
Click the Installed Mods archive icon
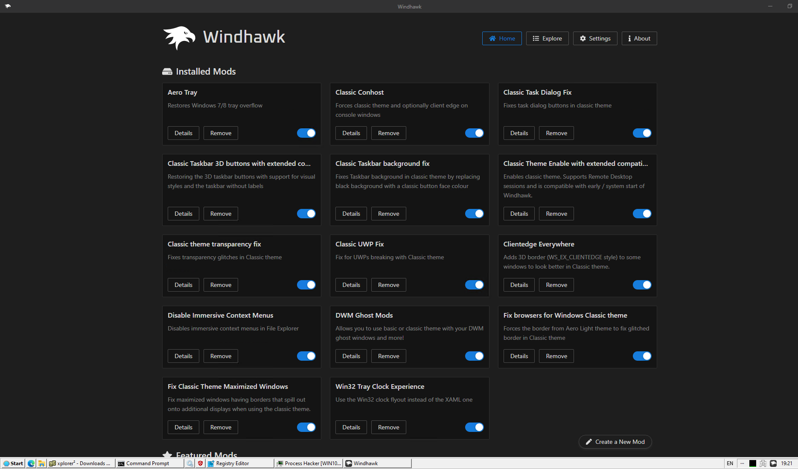(x=167, y=71)
